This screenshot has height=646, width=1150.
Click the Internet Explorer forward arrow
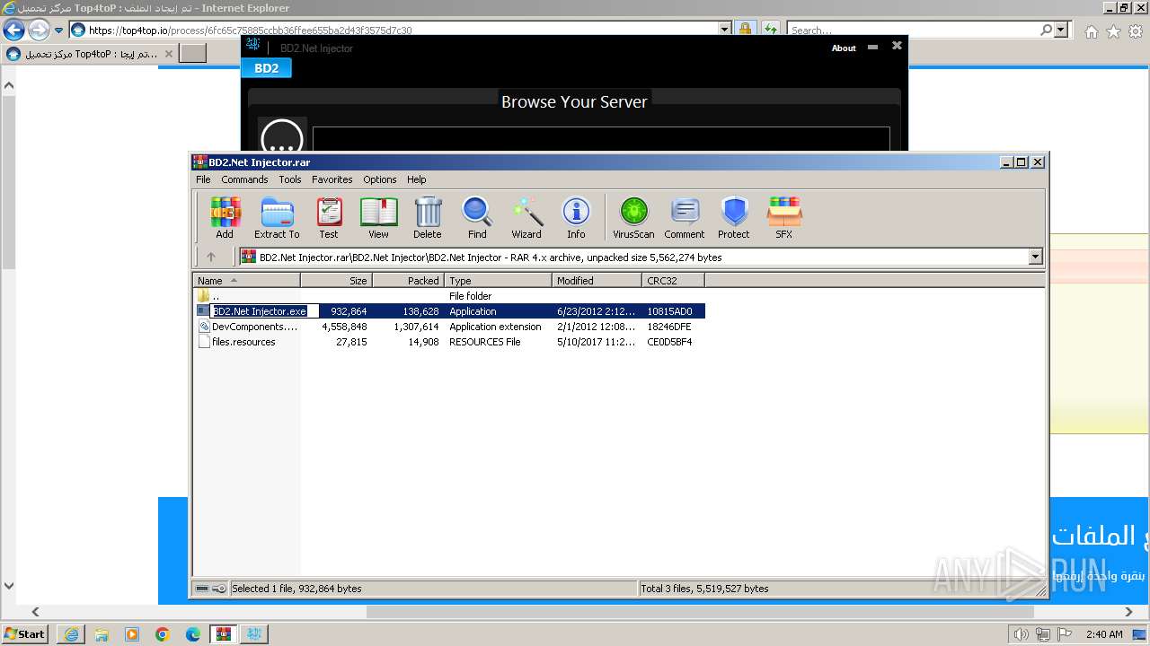pos(38,30)
